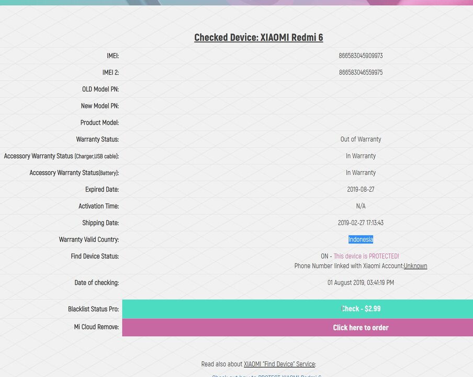Click the New Model PN: label
Image resolution: width=473 pixels, height=377 pixels.
pyautogui.click(x=100, y=106)
